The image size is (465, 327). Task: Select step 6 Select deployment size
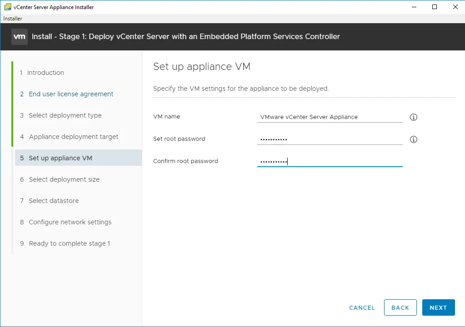[x=60, y=179]
